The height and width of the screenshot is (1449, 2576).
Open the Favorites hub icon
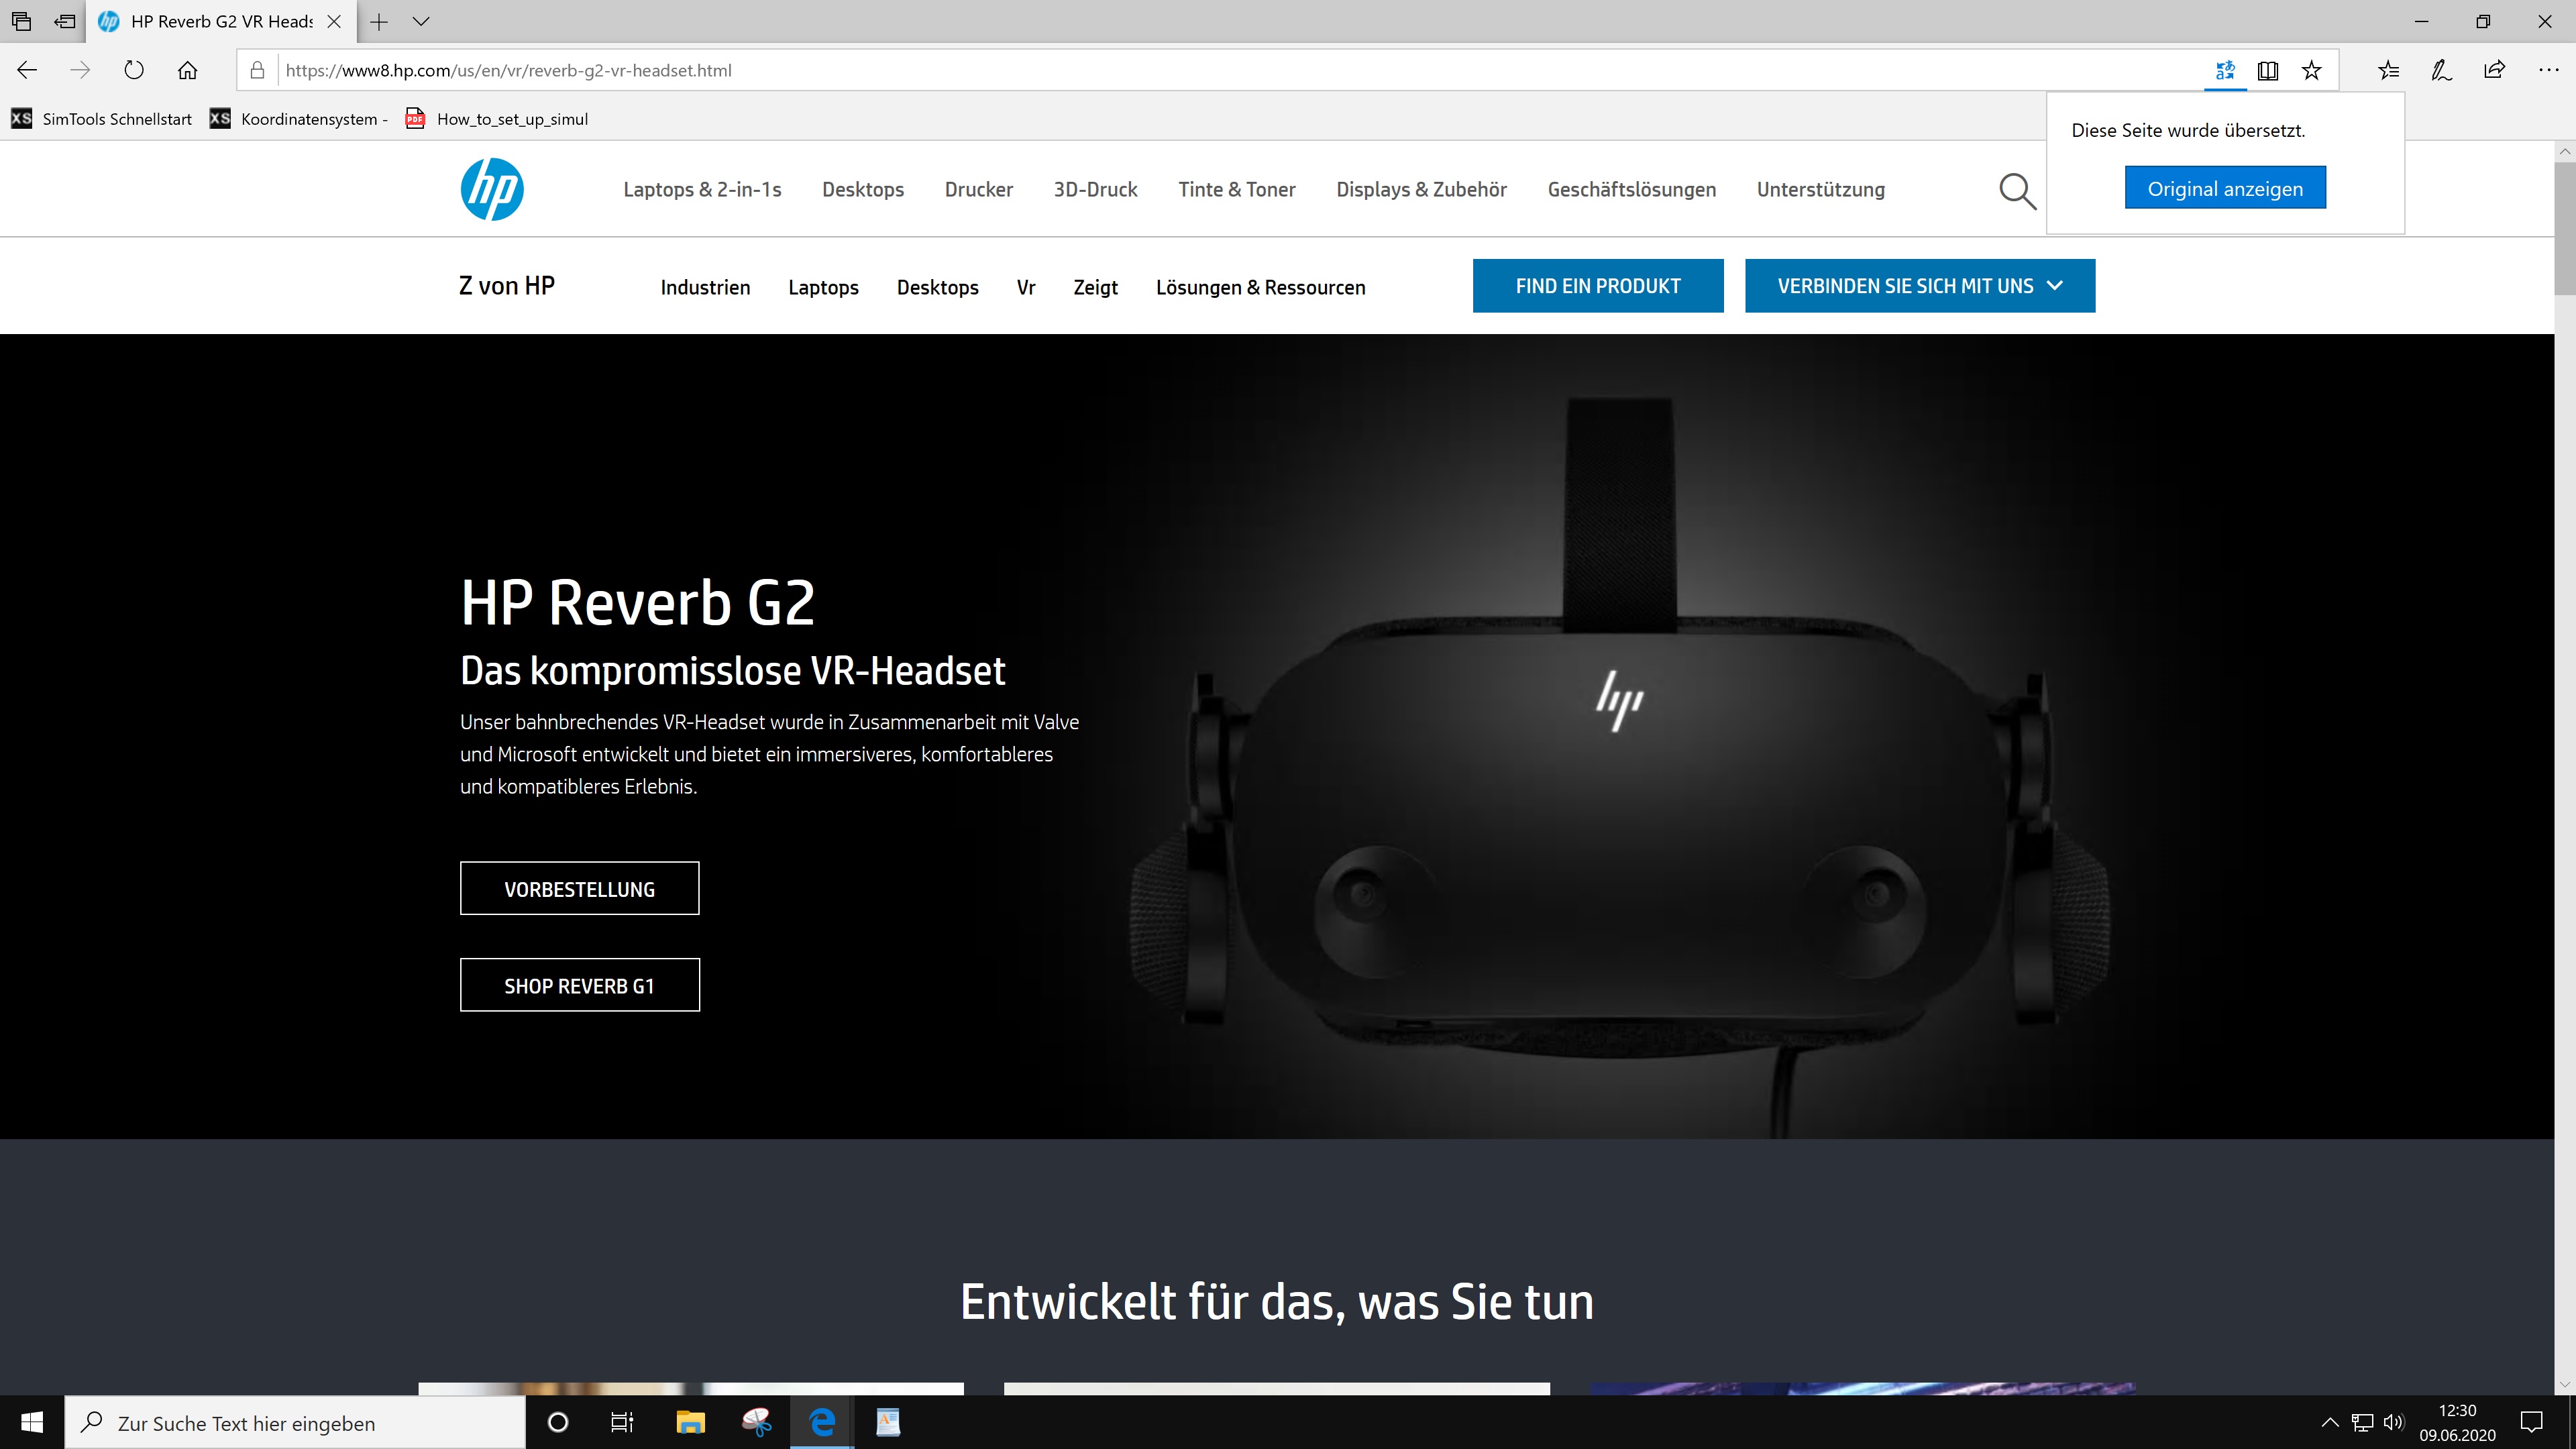coord(2388,70)
